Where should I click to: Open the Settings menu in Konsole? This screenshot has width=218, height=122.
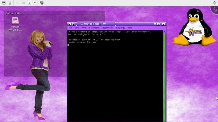[x=121, y=28]
